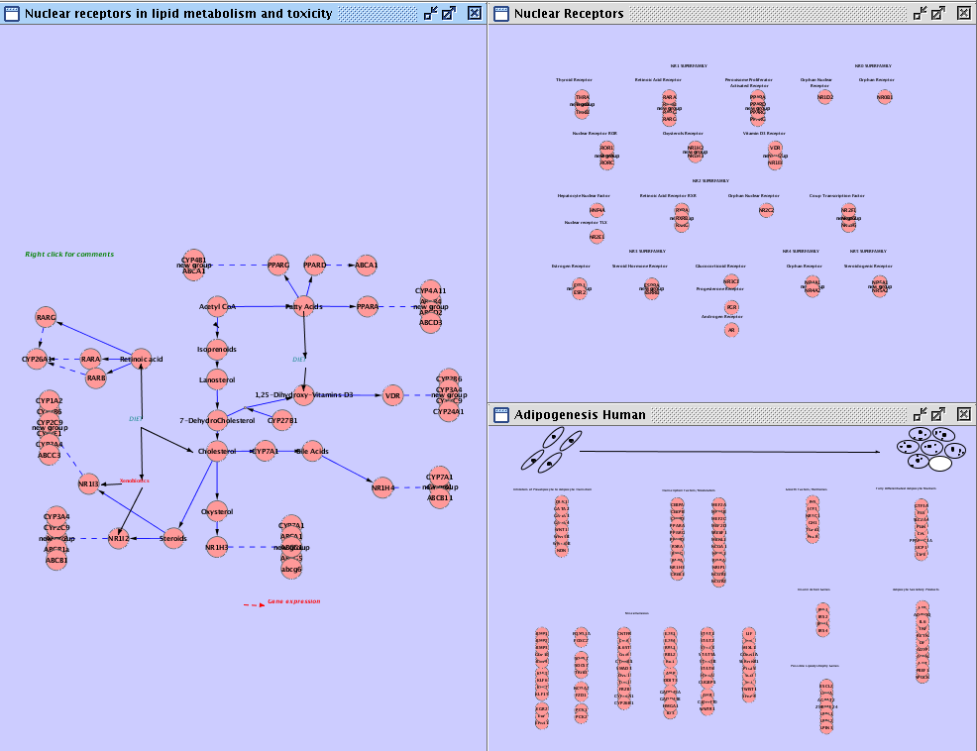Close the Nuclear Receptors internal frame
The width and height of the screenshot is (977, 751).
[963, 13]
